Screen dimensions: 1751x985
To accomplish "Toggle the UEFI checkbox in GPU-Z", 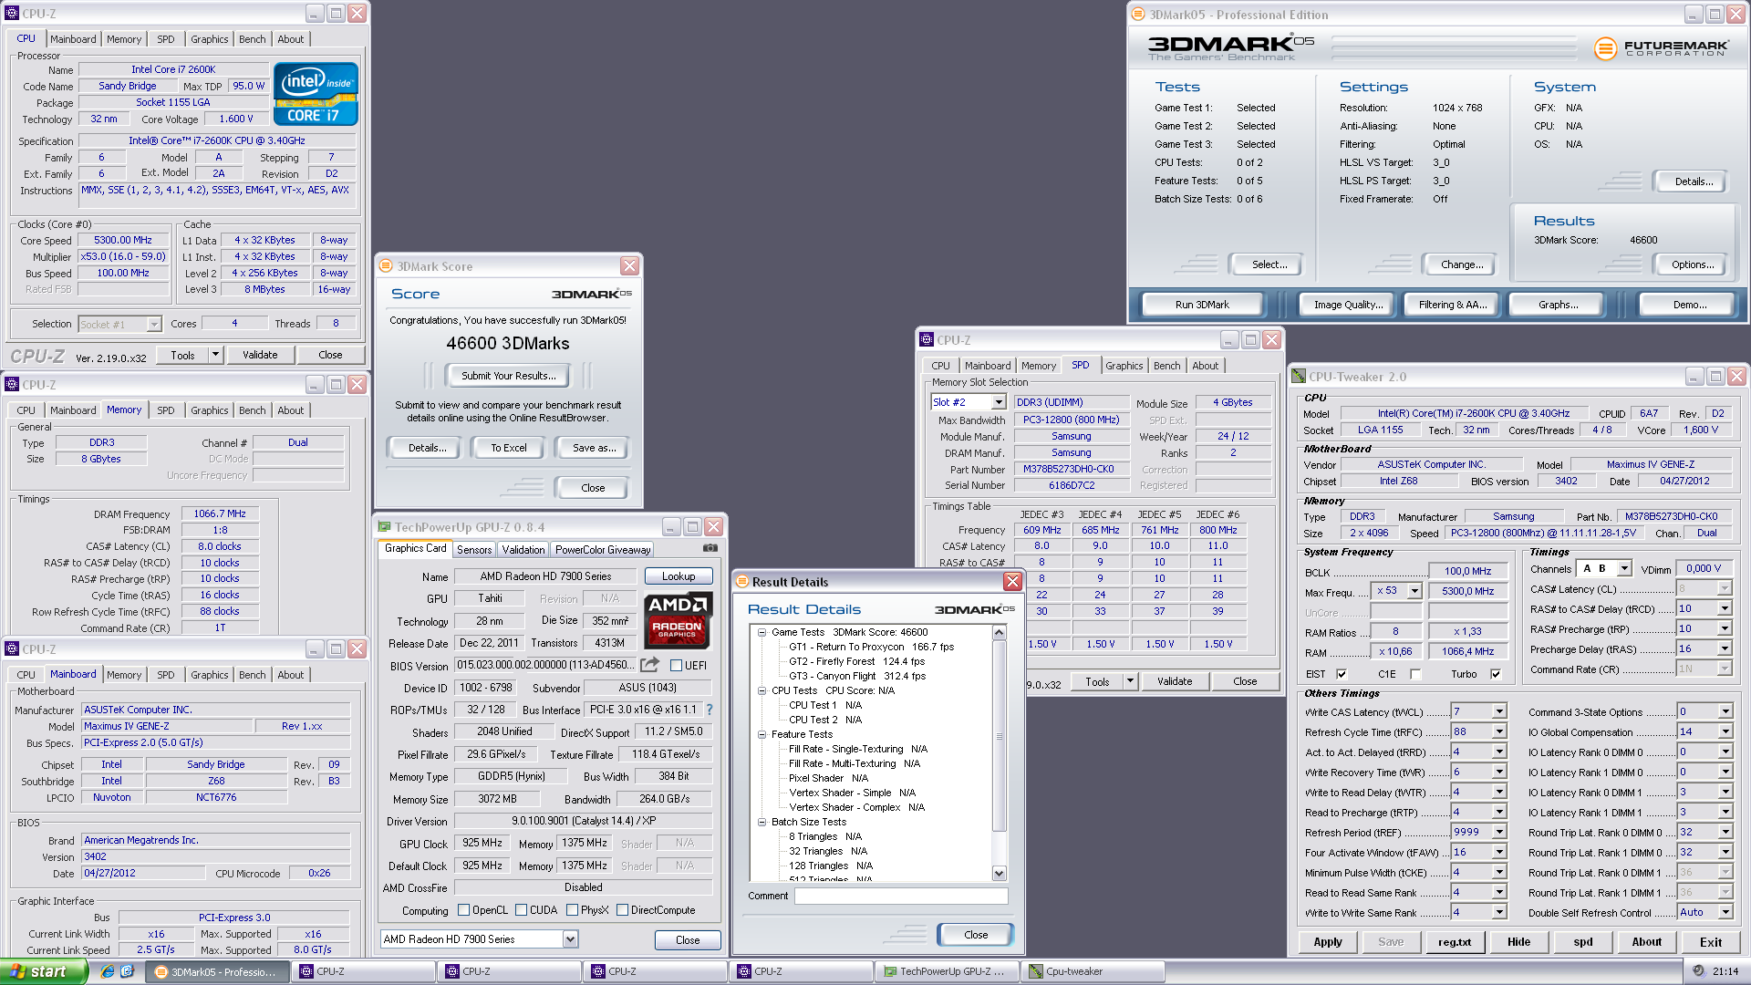I will (677, 666).
